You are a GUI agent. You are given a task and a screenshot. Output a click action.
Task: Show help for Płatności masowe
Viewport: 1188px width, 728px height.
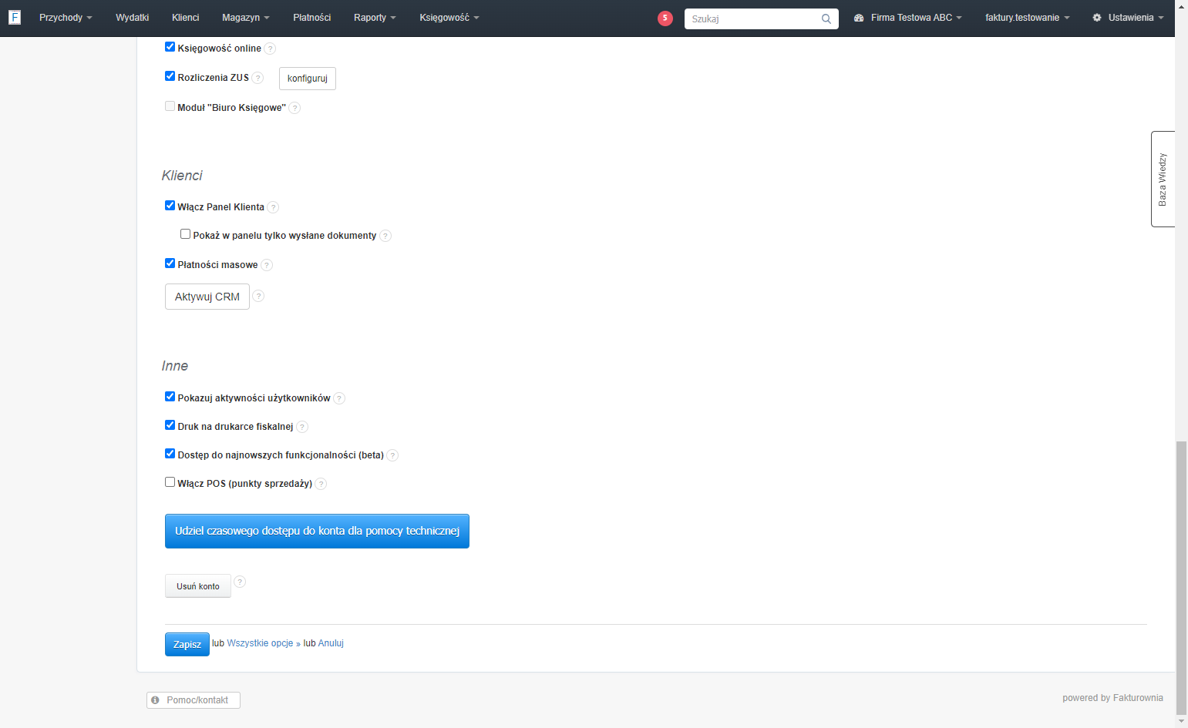click(267, 265)
